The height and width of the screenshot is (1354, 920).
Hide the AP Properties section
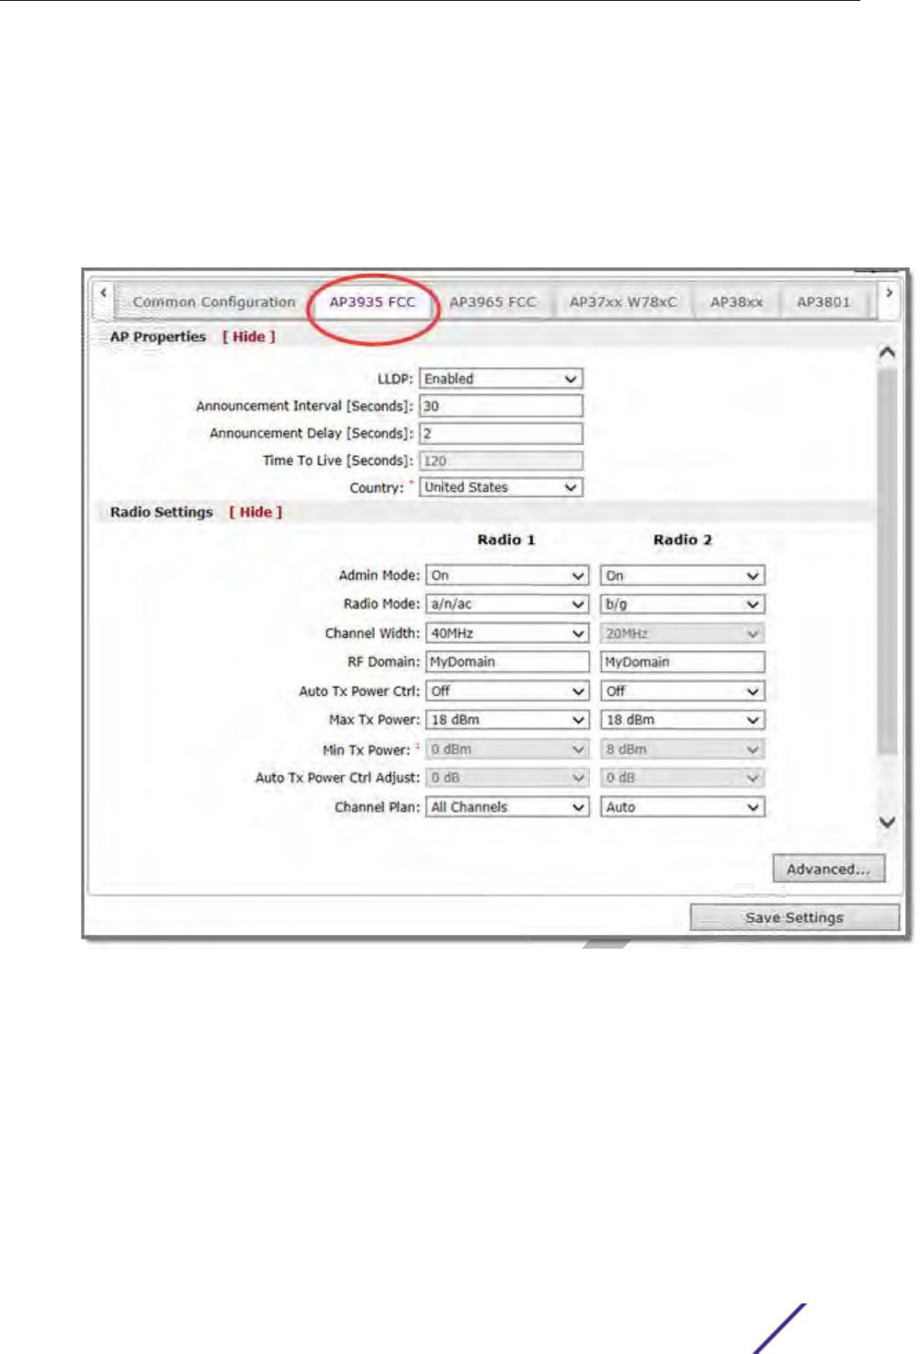[249, 336]
